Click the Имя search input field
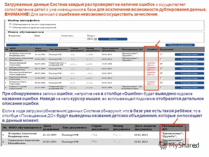 click(x=47, y=39)
